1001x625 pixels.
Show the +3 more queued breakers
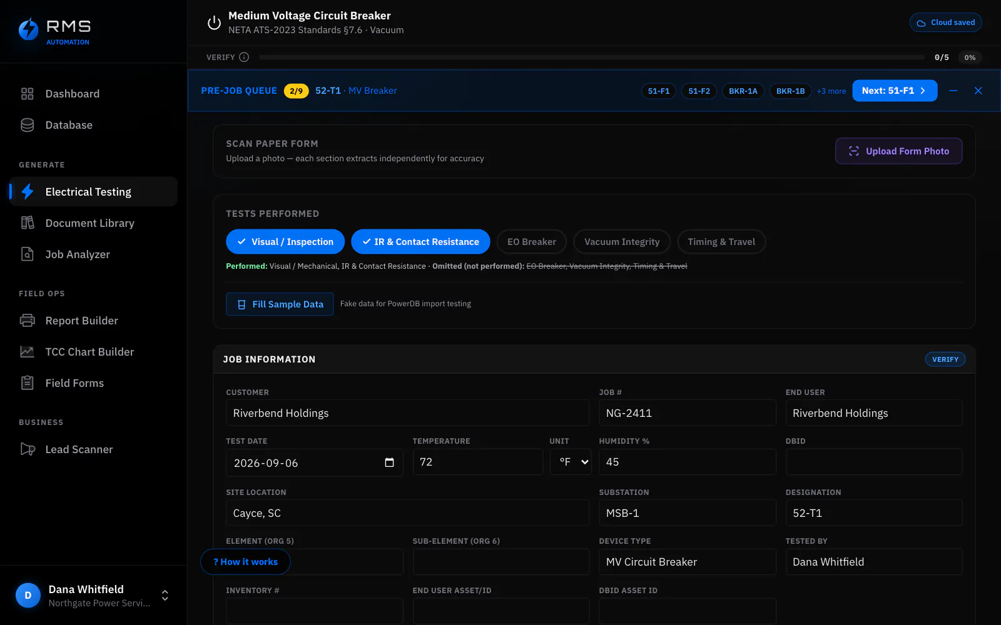click(831, 91)
